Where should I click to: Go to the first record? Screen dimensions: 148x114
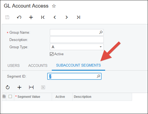[x=43, y=17]
